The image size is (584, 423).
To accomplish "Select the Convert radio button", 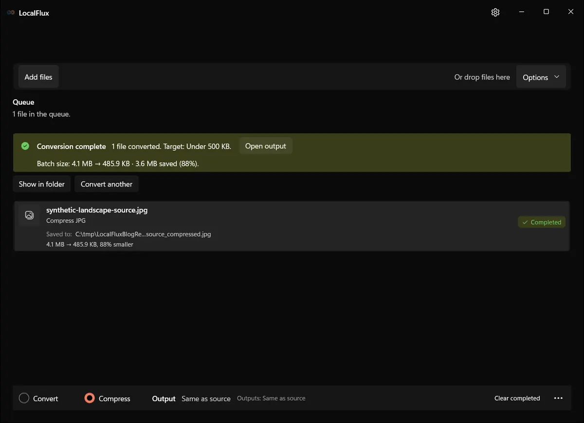I will [24, 398].
